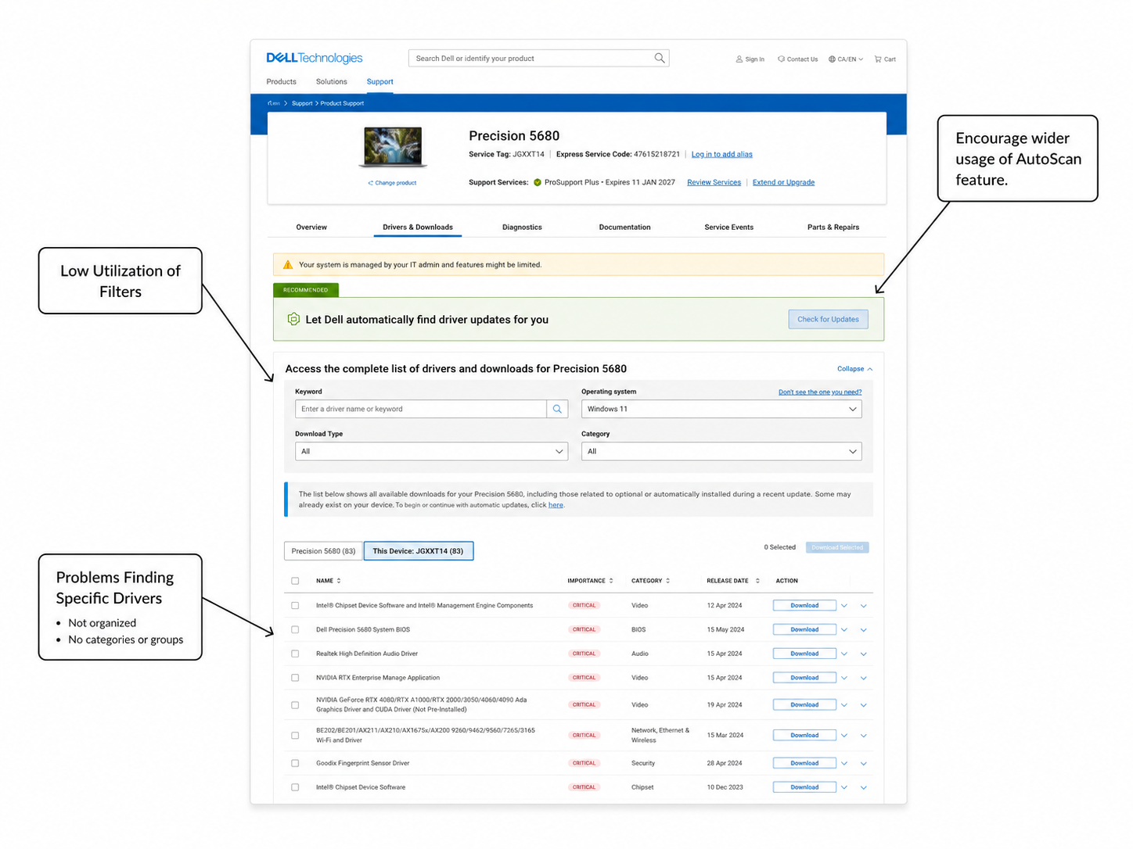
Task: Toggle the select-all drivers checkbox
Action: coord(295,581)
